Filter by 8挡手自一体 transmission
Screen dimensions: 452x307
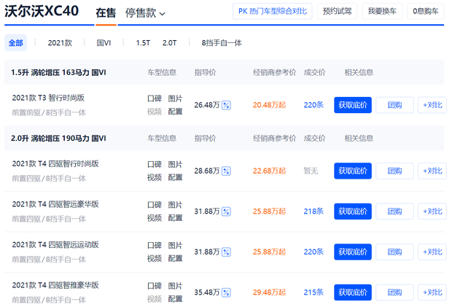click(222, 43)
